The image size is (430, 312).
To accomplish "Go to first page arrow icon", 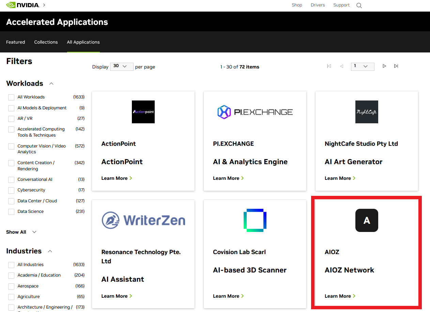I will click(x=329, y=66).
